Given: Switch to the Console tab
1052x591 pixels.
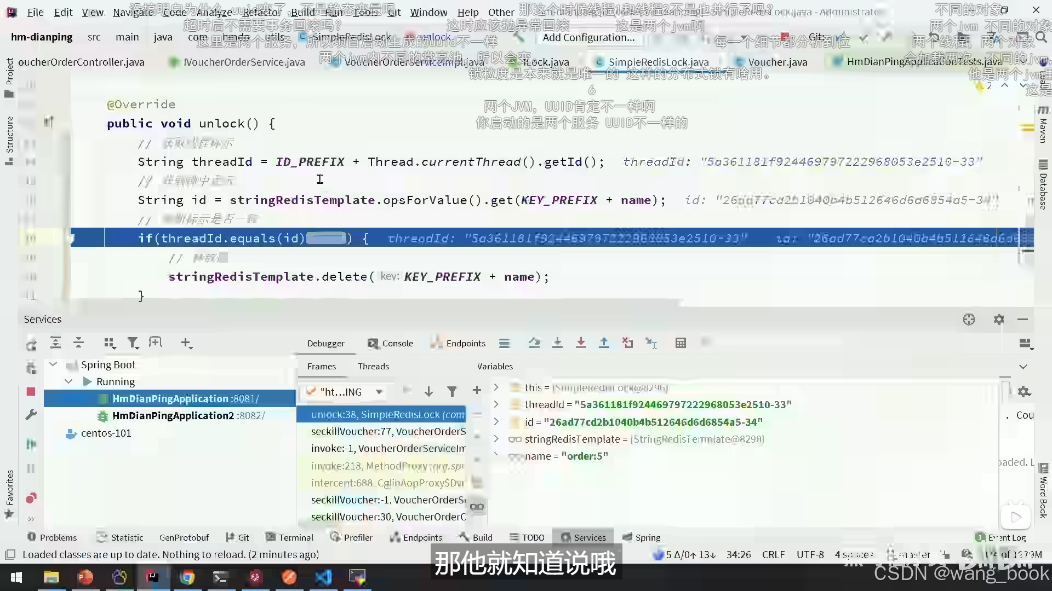Looking at the screenshot, I should point(390,343).
